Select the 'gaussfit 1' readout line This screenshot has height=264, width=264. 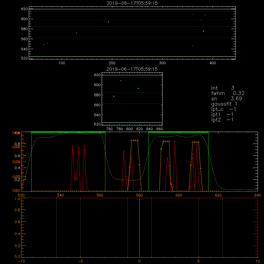coord(224,104)
